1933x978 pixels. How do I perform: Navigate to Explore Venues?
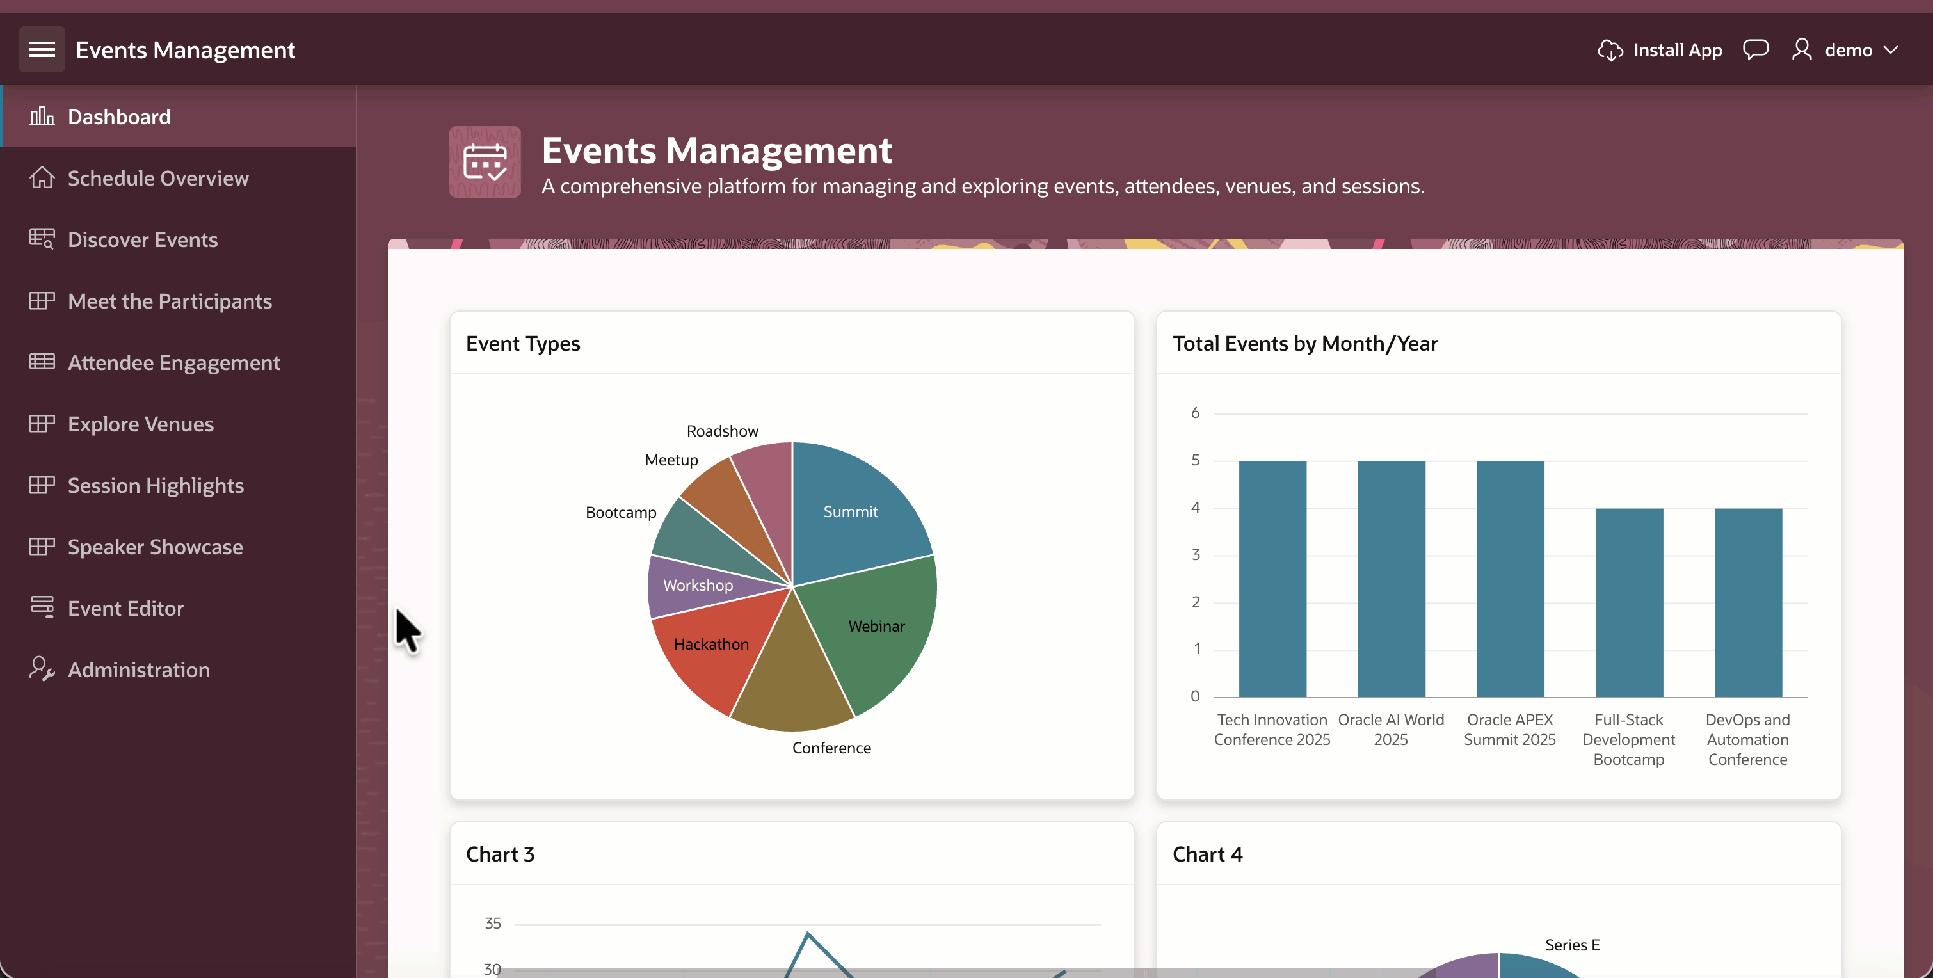(x=140, y=424)
